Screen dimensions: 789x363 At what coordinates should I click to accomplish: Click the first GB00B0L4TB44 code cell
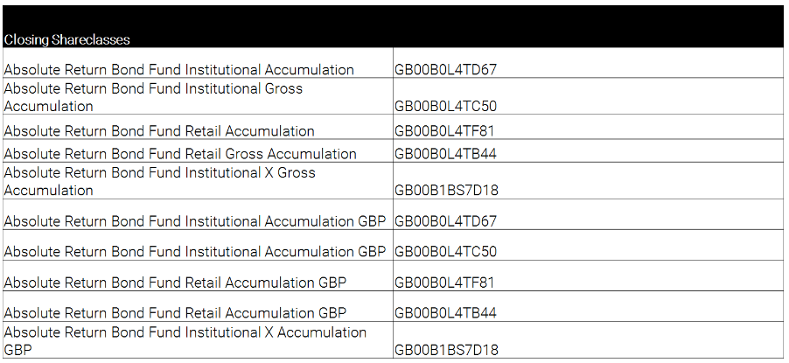click(x=588, y=150)
